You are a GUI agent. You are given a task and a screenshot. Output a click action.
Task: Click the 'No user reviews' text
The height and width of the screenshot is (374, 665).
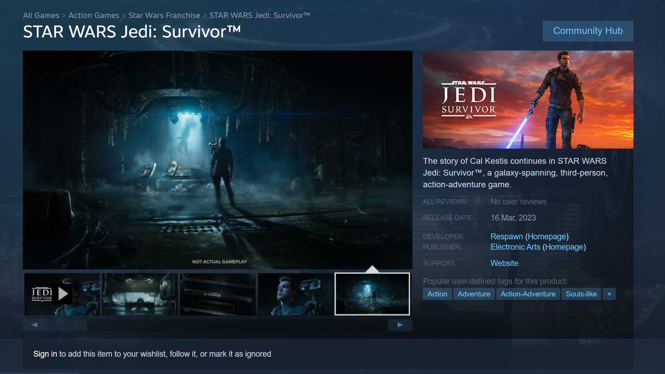tap(518, 202)
